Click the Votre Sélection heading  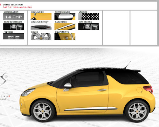click(x=13, y=5)
